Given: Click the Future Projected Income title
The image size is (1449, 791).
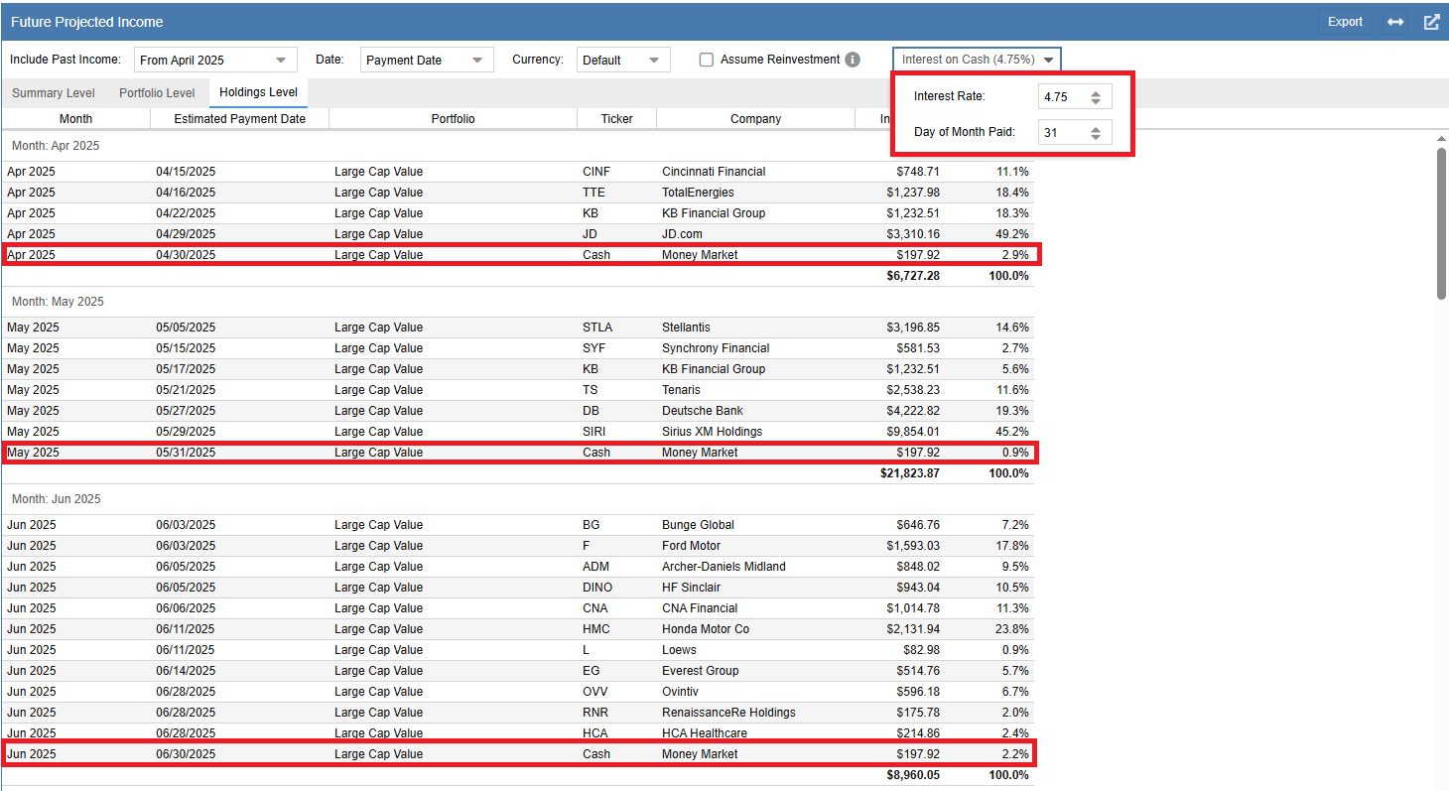Looking at the screenshot, I should click(x=87, y=22).
